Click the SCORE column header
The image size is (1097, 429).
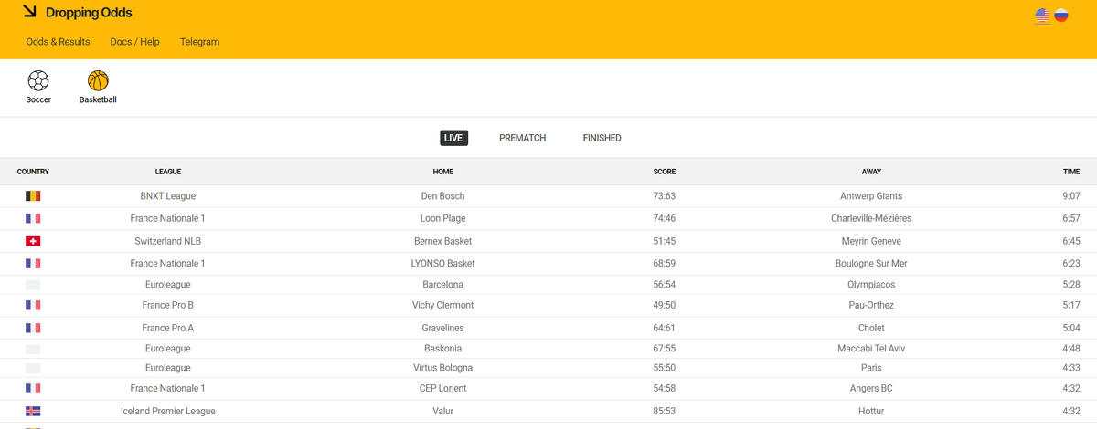pos(665,172)
